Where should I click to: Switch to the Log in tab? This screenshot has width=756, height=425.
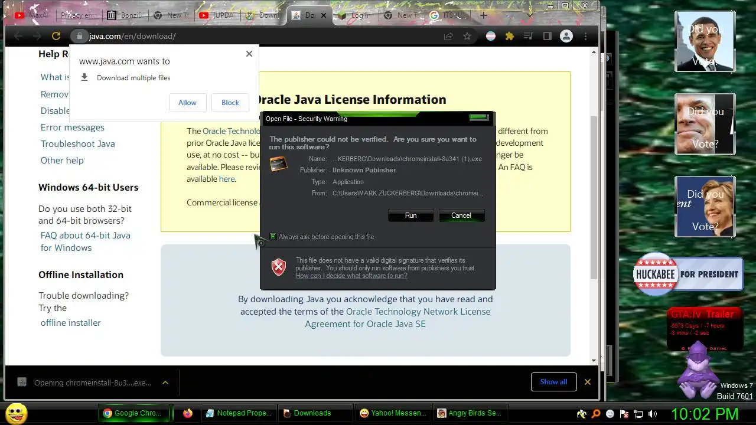[355, 15]
